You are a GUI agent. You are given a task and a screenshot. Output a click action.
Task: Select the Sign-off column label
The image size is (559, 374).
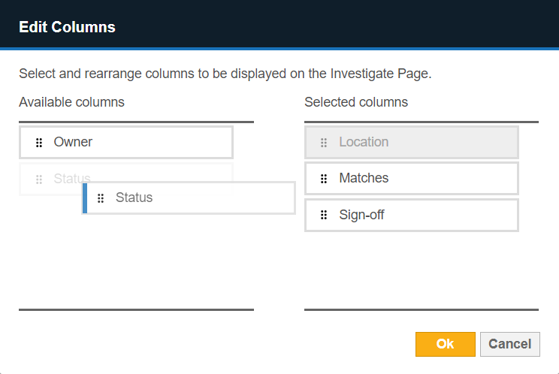pyautogui.click(x=362, y=216)
